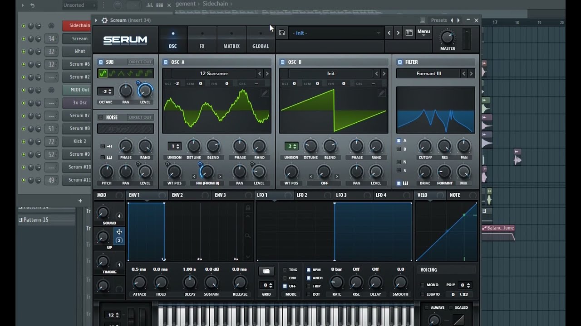The image size is (581, 326).
Task: Switch to the MATRIX tab
Action: click(x=231, y=40)
